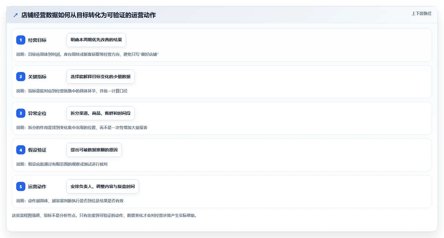Select the 提出可被数据推翻的原因 box
The image size is (444, 238).
click(x=94, y=150)
